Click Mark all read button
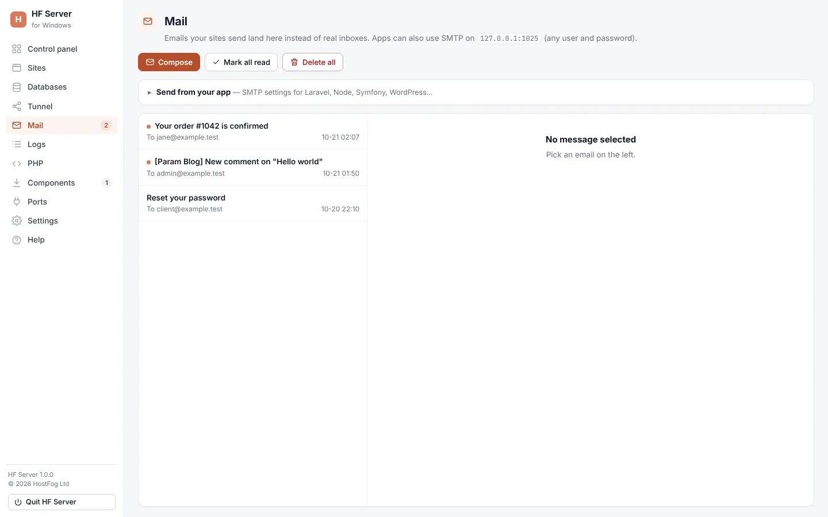828x517 pixels. (241, 62)
